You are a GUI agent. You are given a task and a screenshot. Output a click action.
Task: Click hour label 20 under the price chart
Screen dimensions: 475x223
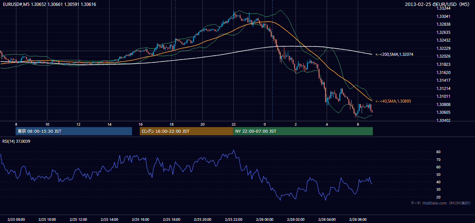coord(203,124)
